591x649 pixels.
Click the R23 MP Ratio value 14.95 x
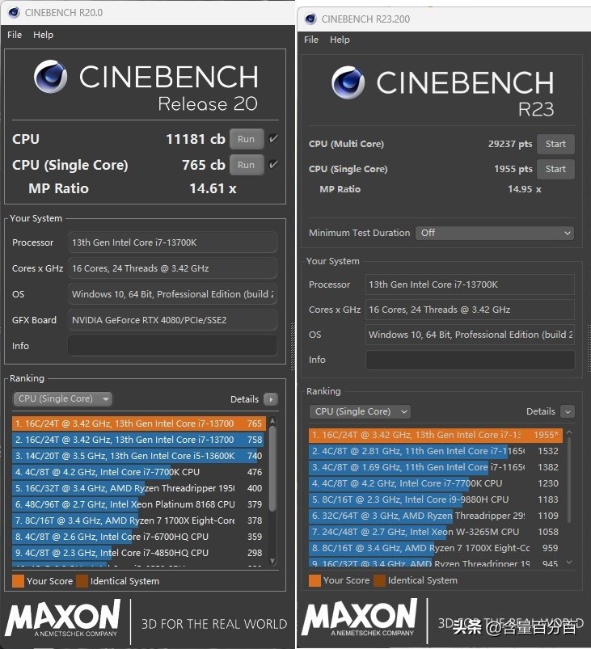[525, 189]
